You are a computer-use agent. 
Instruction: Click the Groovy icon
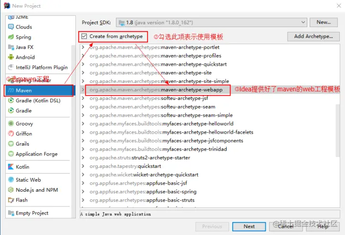click(11, 123)
